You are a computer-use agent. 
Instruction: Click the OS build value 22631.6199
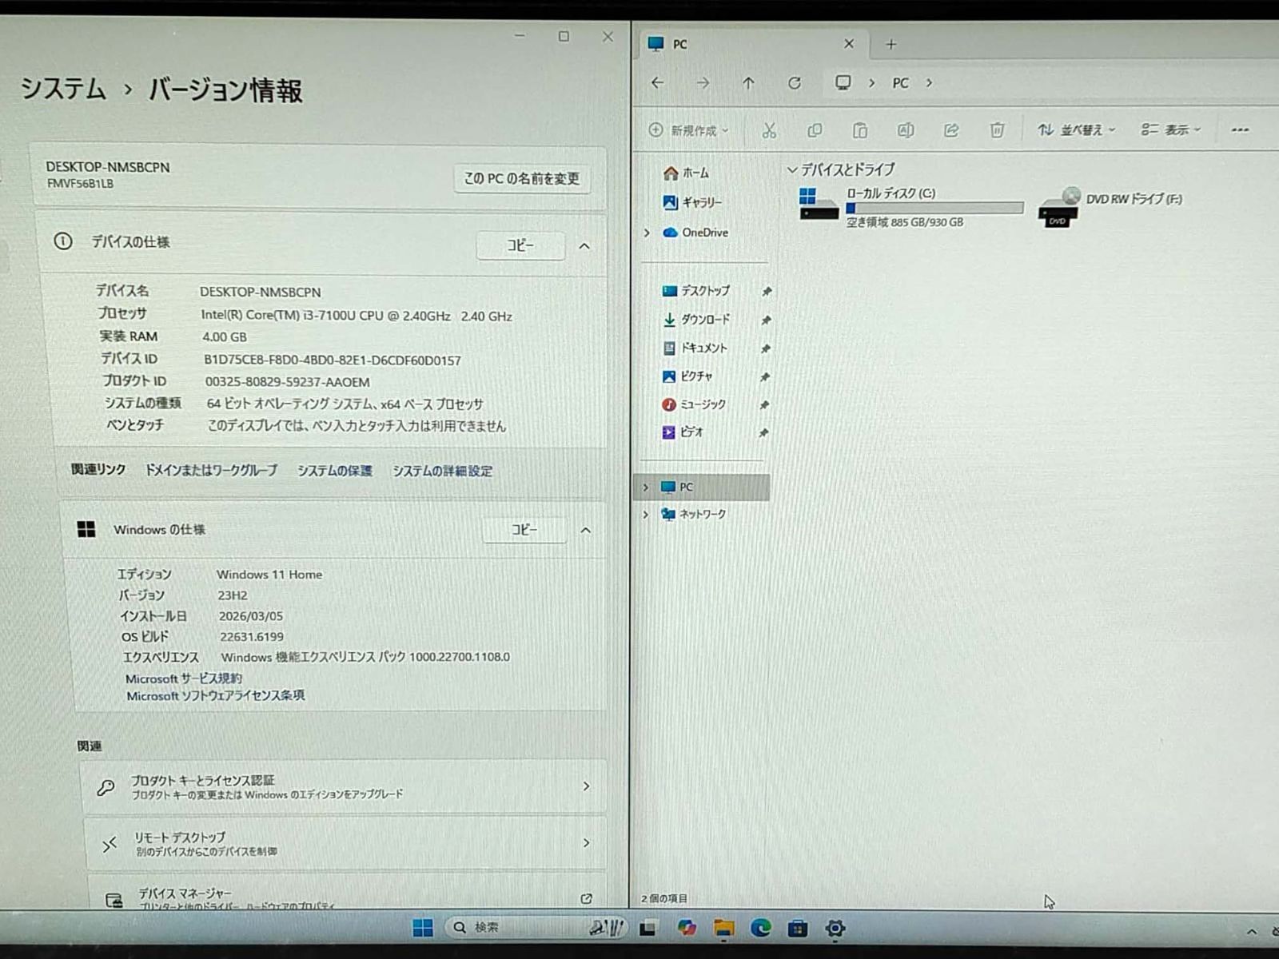pyautogui.click(x=252, y=637)
